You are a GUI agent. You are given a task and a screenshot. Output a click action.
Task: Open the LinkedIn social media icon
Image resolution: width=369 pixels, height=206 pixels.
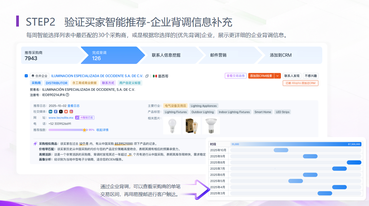coord(50,111)
